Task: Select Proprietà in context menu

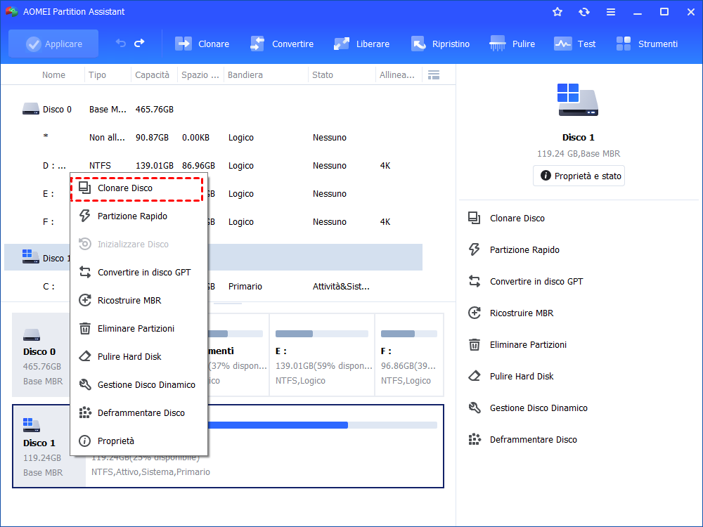Action: tap(138, 441)
